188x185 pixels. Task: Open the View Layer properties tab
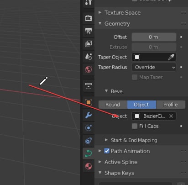coord(89,44)
